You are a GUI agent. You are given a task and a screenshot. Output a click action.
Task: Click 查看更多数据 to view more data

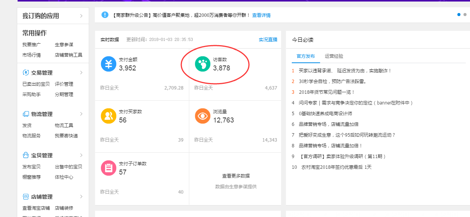click(236, 176)
